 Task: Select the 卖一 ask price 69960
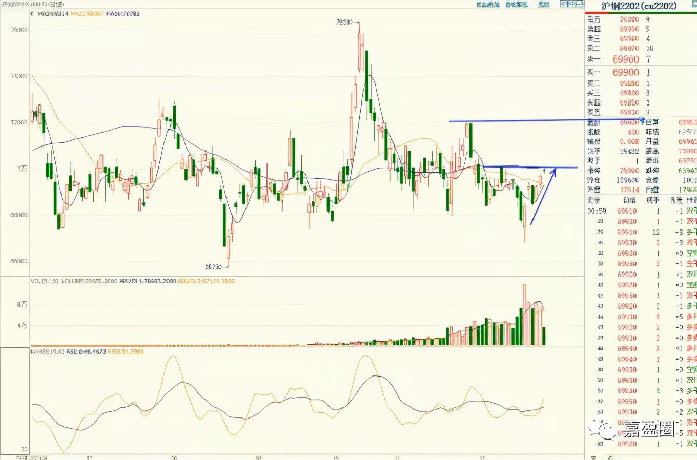click(626, 59)
